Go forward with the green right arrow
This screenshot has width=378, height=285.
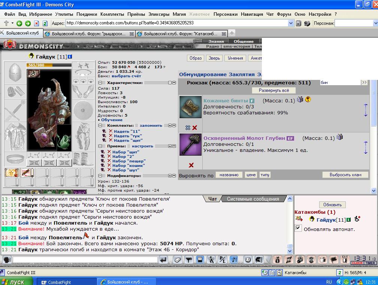pos(28,23)
